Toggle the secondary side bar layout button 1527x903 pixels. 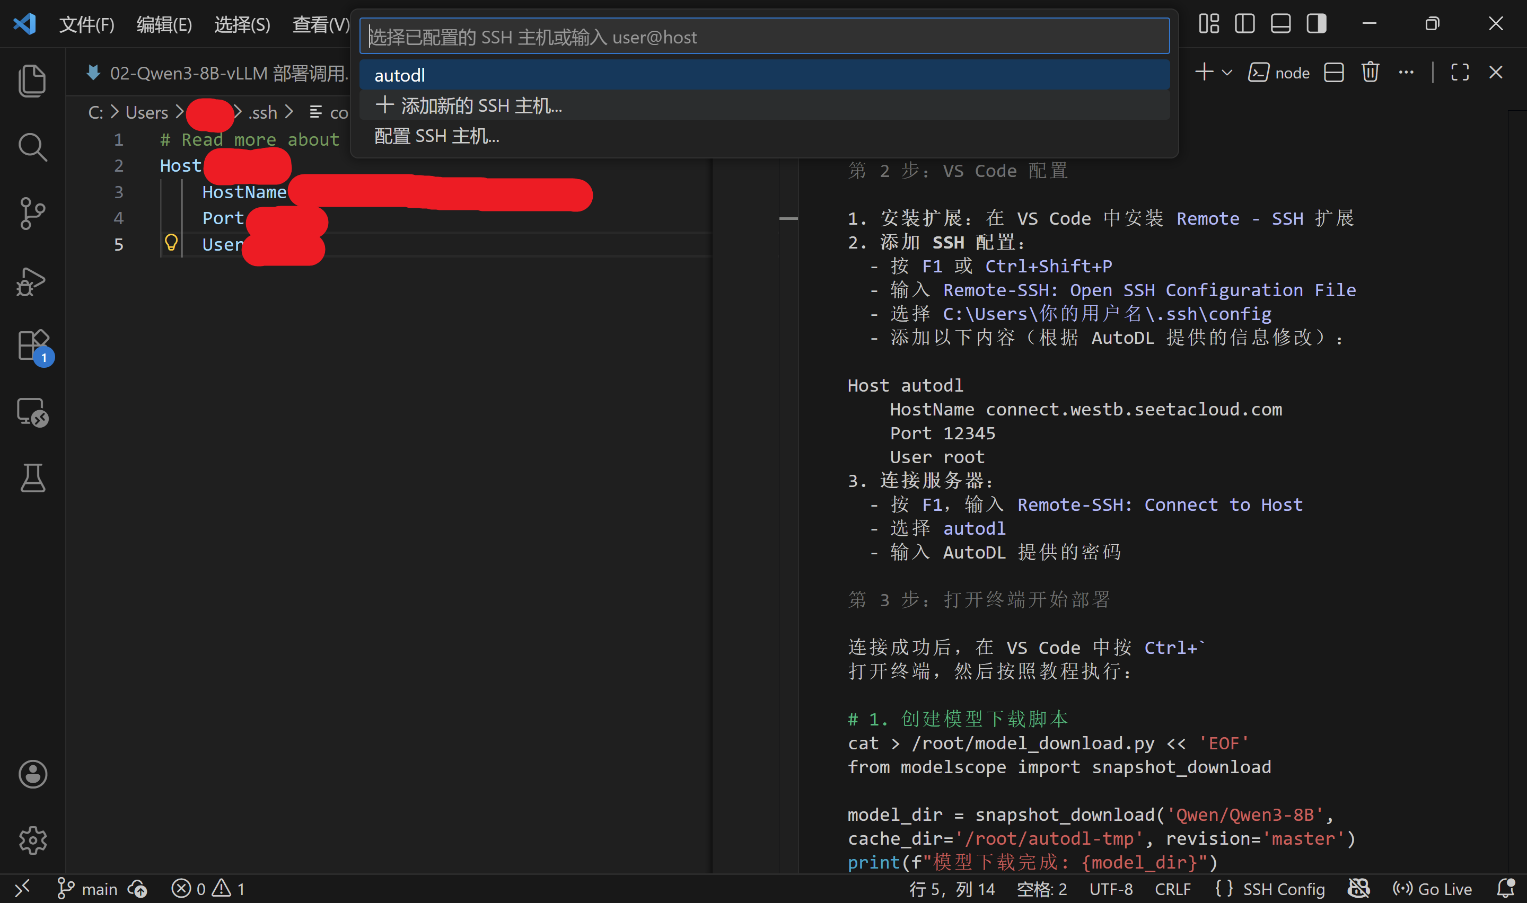coord(1317,24)
